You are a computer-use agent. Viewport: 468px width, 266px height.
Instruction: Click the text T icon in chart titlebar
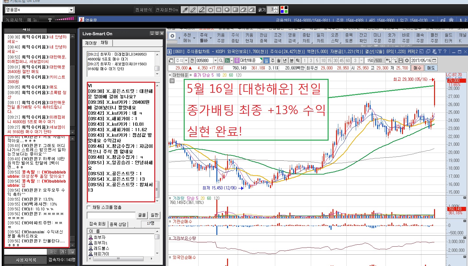(440, 51)
